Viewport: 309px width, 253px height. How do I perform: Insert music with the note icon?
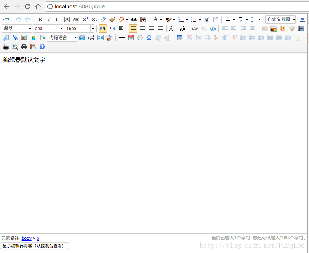6,38
